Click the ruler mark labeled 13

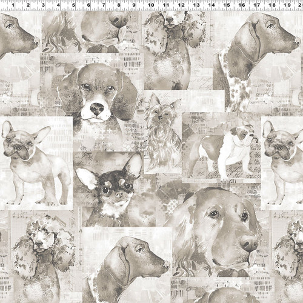click(x=196, y=5)
